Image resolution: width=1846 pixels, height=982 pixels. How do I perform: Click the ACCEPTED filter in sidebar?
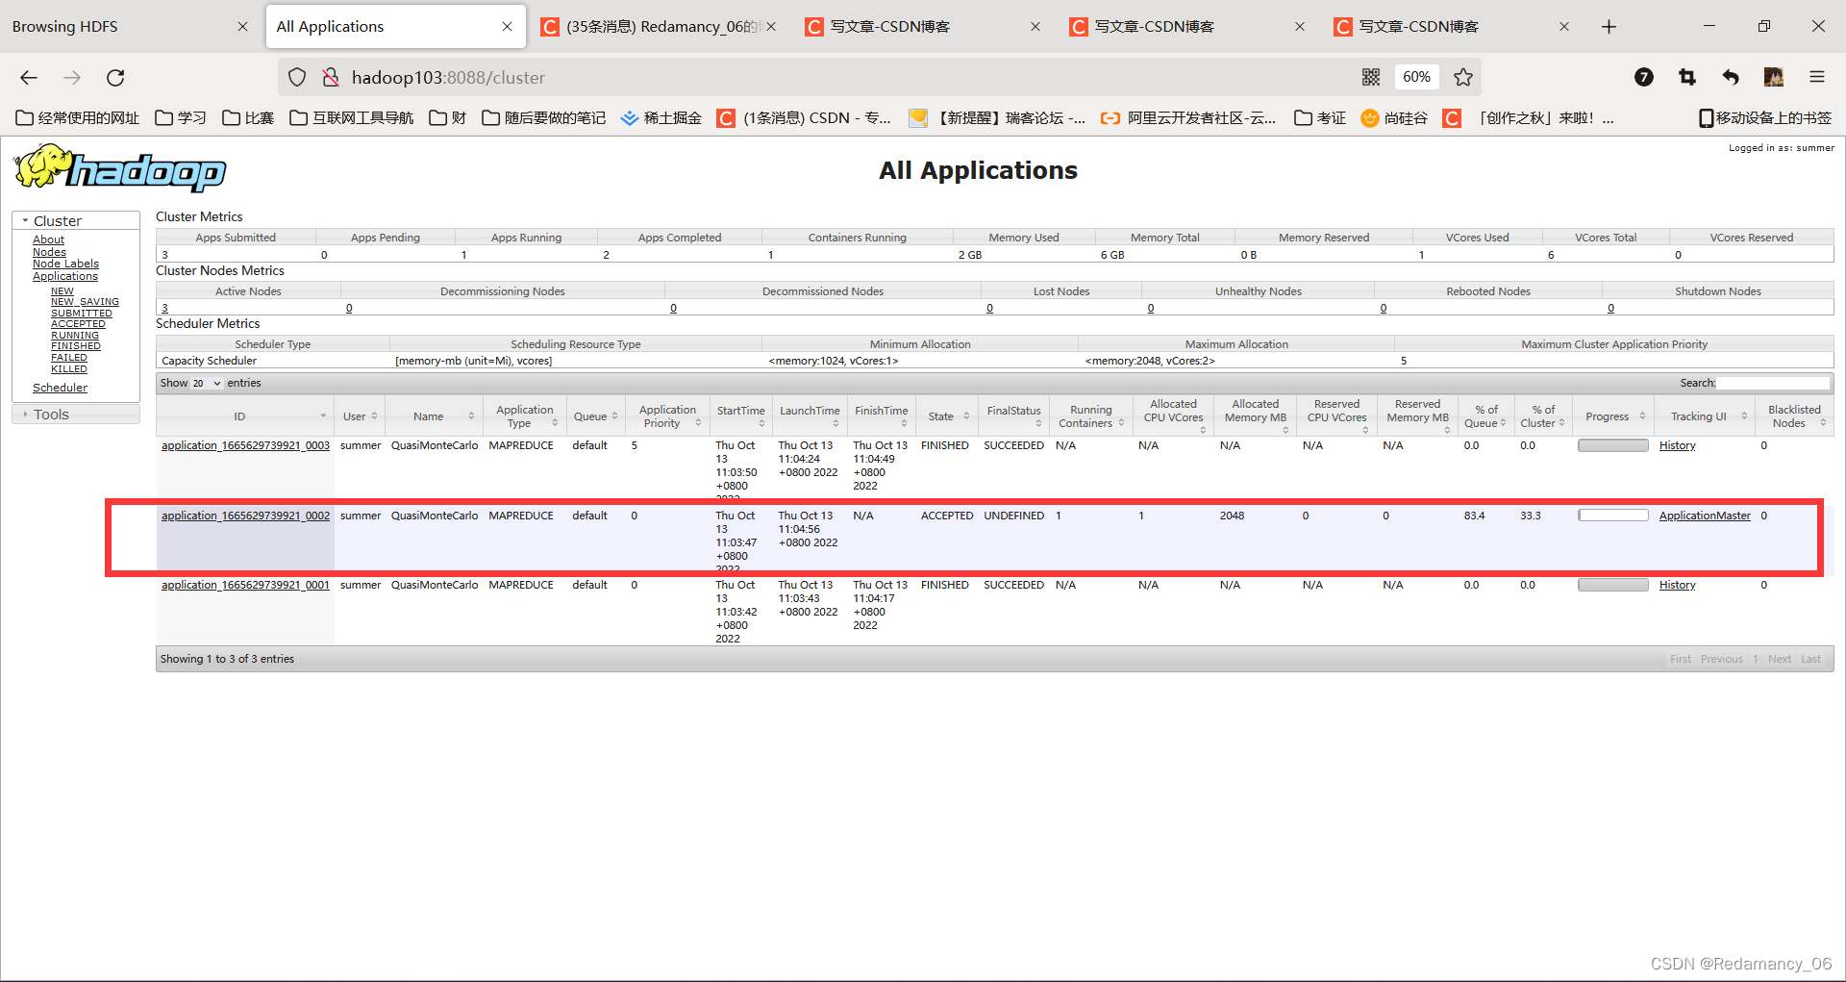pyautogui.click(x=78, y=323)
